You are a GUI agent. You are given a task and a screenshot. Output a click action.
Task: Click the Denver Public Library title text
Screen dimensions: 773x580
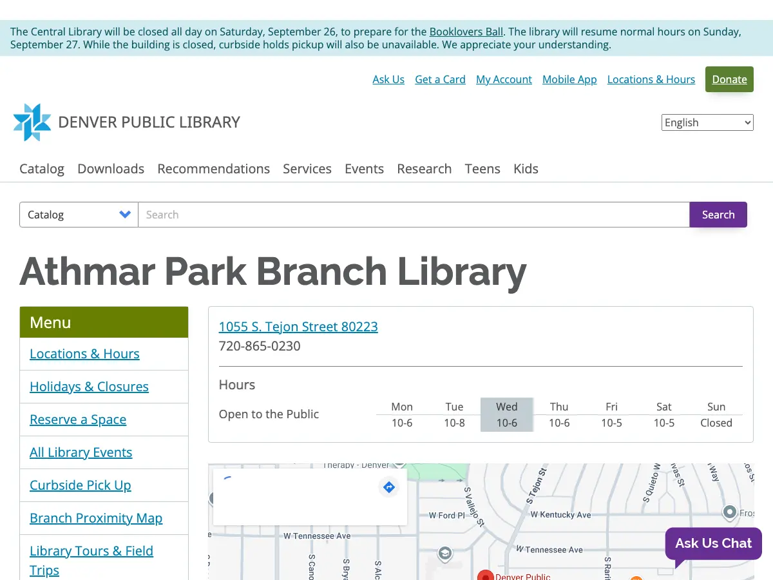(149, 122)
